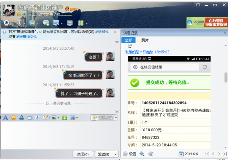Image resolution: width=228 pixels, height=160 pixels.
Task: Expand the 消息记录 dropdown arrow
Action: 116,118
